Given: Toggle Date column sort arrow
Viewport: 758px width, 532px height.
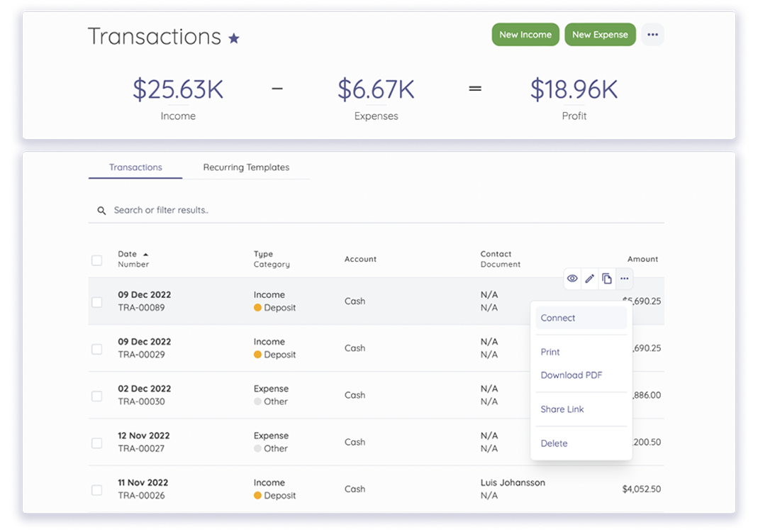Looking at the screenshot, I should tap(146, 254).
